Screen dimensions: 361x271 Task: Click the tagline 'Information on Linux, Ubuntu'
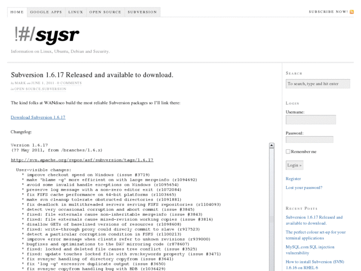60,51
